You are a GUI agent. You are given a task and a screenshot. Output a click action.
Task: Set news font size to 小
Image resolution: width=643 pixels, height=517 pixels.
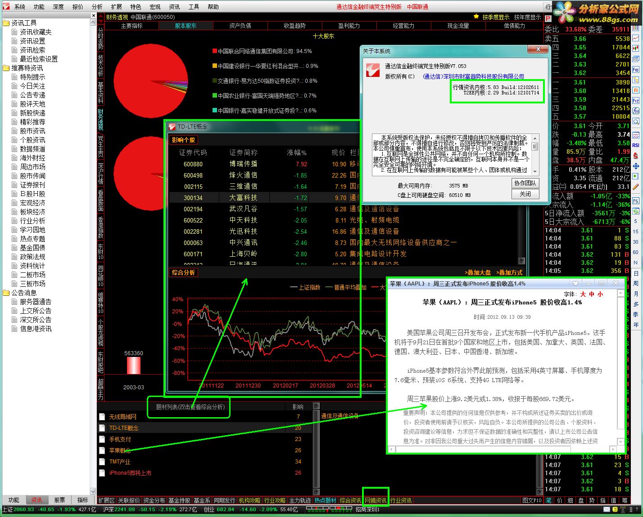600,294
